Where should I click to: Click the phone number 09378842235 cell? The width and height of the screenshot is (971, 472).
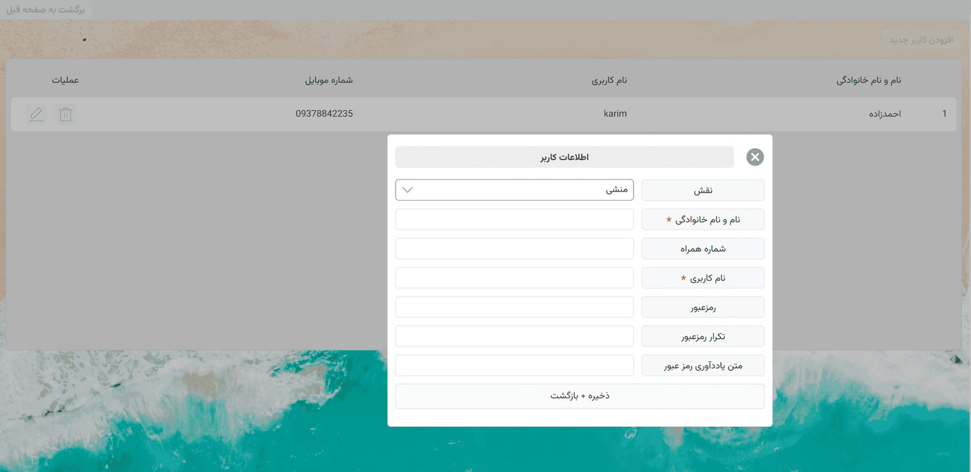[324, 113]
